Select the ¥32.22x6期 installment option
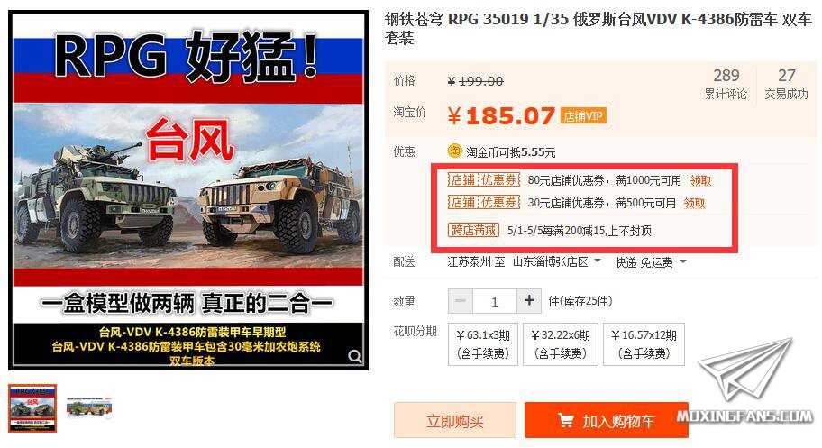The image size is (822, 448). [561, 344]
